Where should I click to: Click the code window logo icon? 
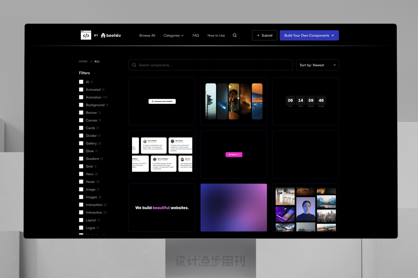(86, 35)
